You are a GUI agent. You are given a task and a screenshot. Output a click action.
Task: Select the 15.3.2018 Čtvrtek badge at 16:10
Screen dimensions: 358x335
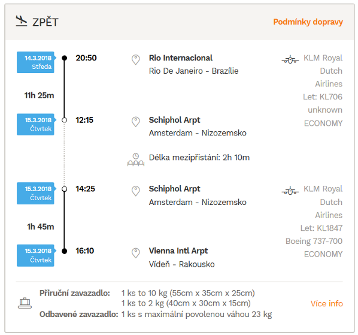tap(36, 255)
